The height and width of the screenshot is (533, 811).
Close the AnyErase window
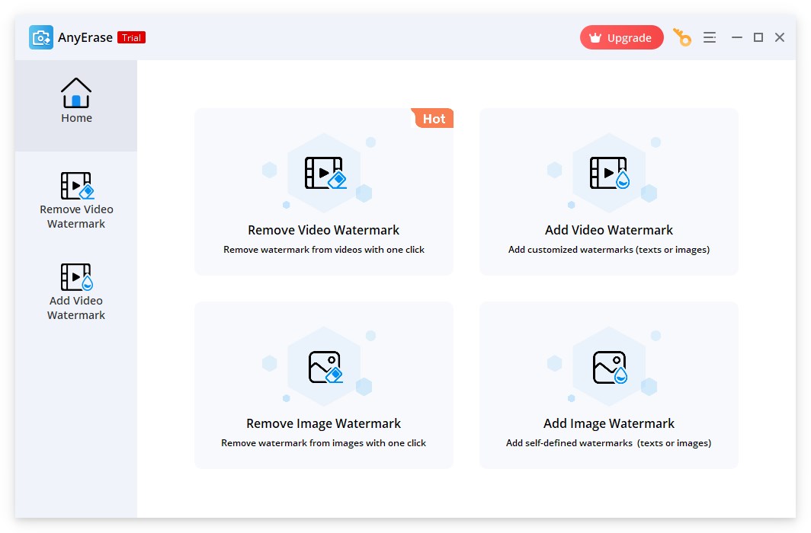(780, 37)
